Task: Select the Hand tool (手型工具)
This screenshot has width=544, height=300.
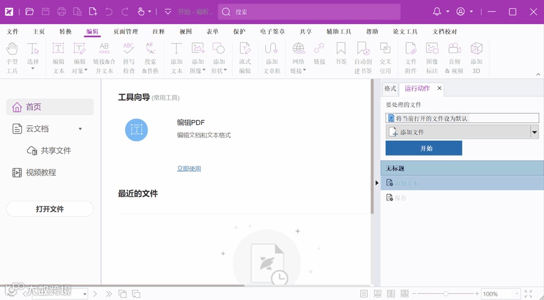Action: tap(12, 58)
